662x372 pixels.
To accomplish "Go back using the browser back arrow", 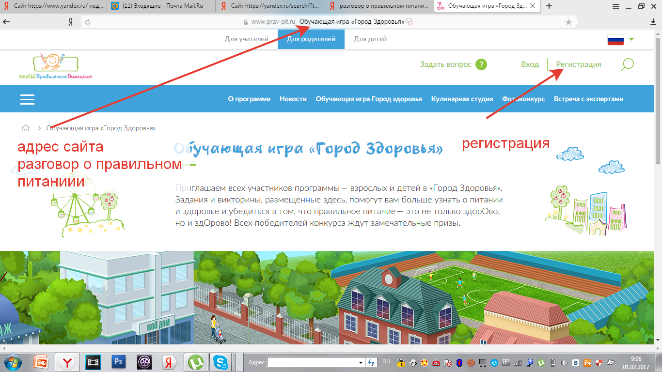I will [x=7, y=22].
